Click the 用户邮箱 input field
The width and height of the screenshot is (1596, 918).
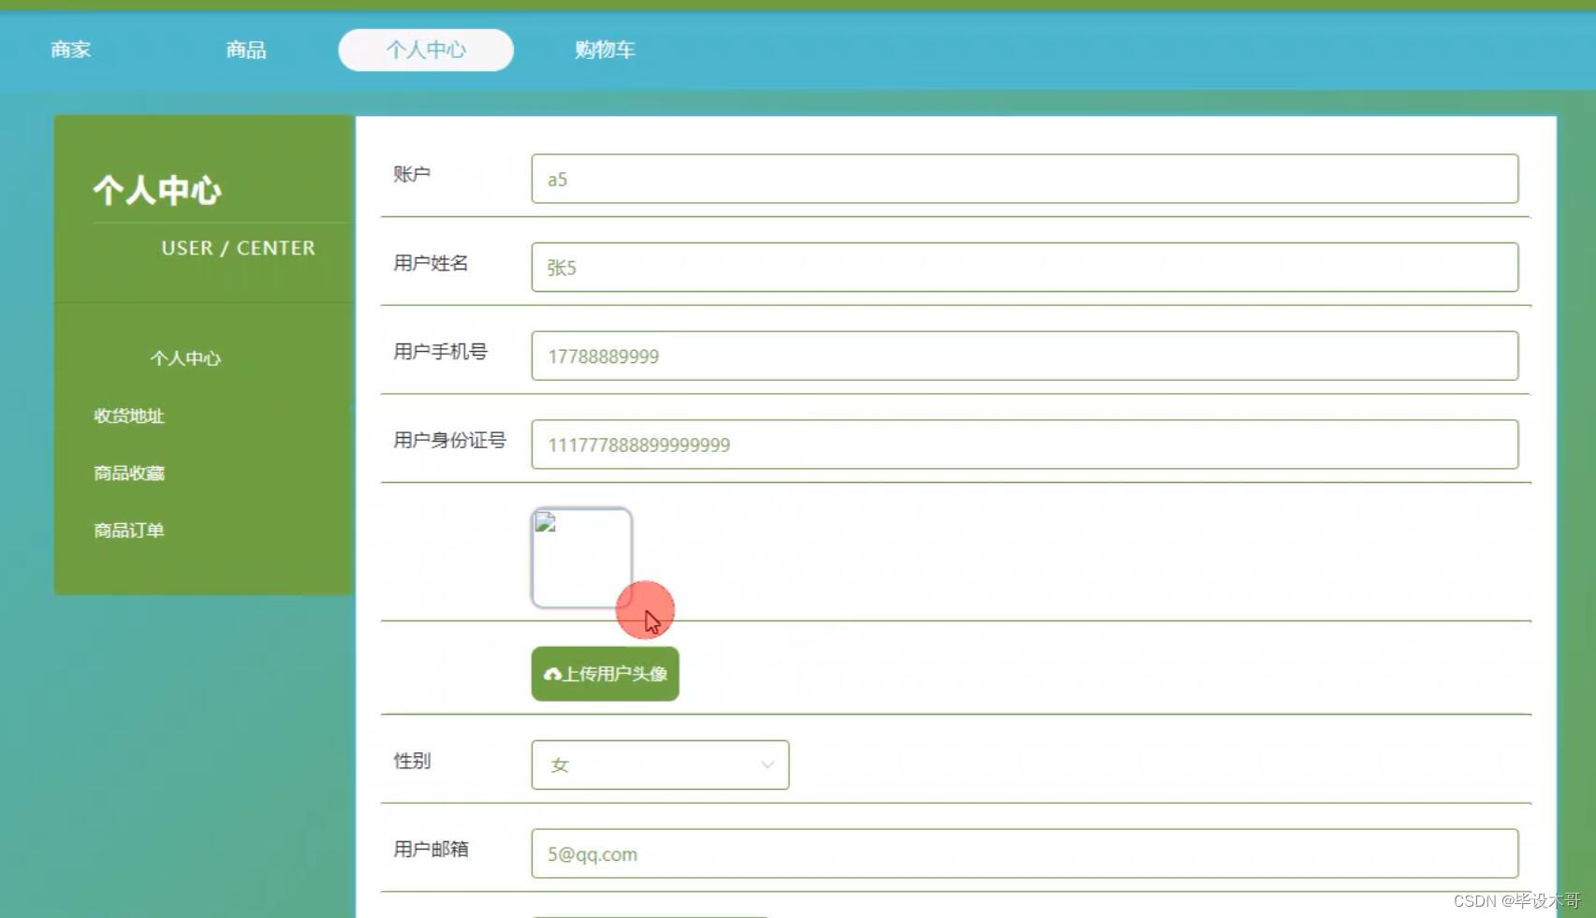pyautogui.click(x=1025, y=853)
